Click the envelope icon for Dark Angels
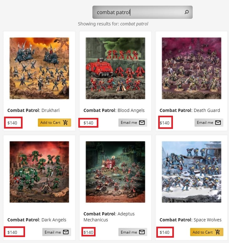This screenshot has height=243, width=229. 66,232
